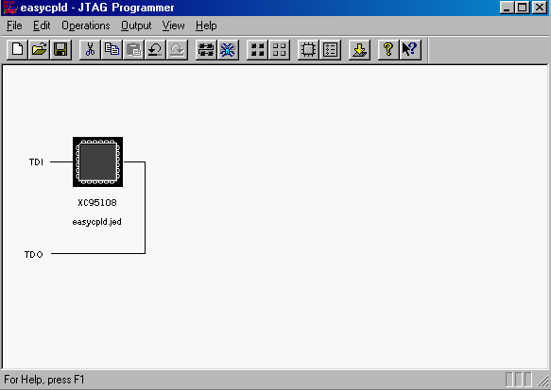Image resolution: width=551 pixels, height=390 pixels.
Task: Click the filled four-squares toolbar icon
Action: [257, 49]
